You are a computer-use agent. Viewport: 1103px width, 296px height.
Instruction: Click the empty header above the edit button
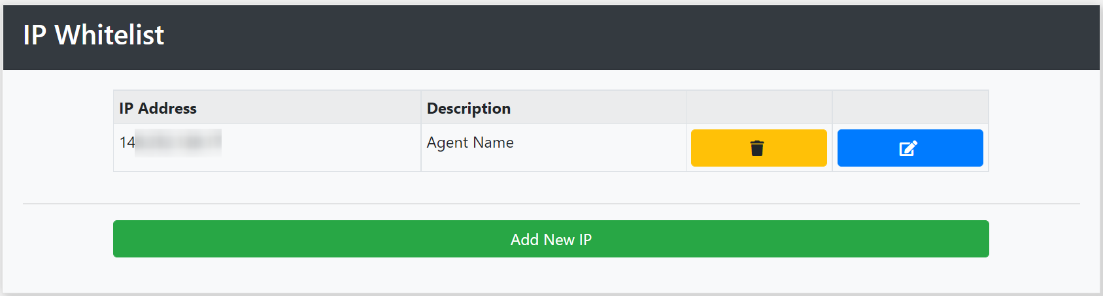tap(910, 108)
